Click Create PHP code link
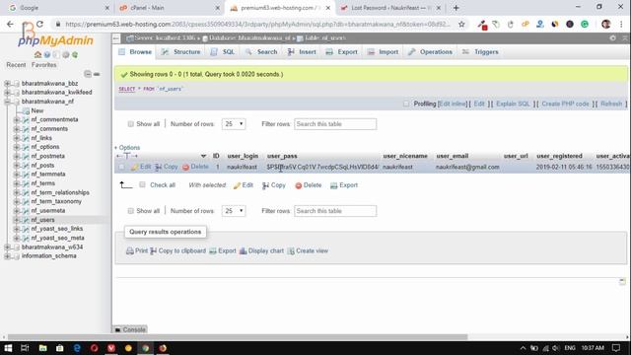 pyautogui.click(x=565, y=104)
